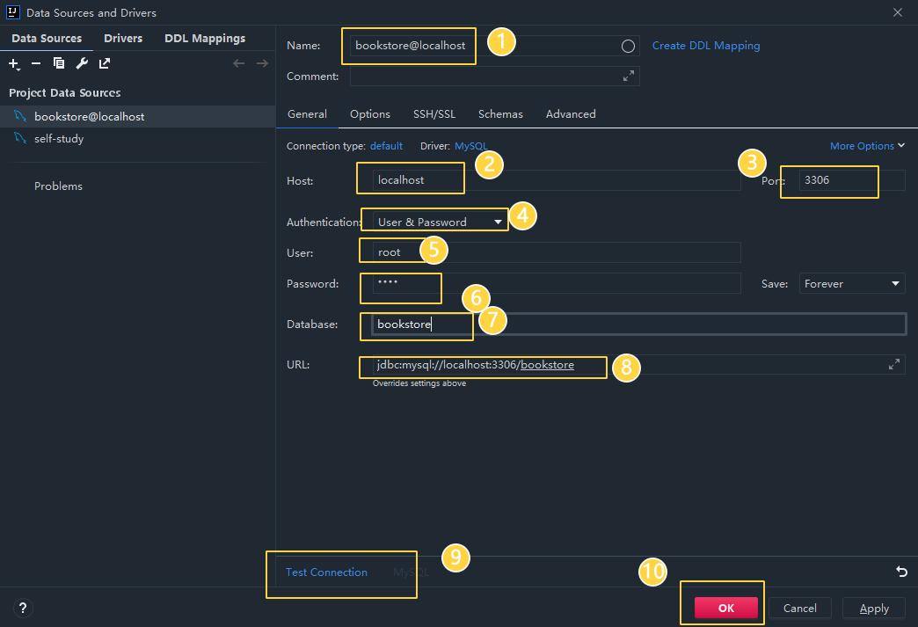Close the Data Sources and Drivers dialog
The image size is (918, 627).
tap(898, 12)
